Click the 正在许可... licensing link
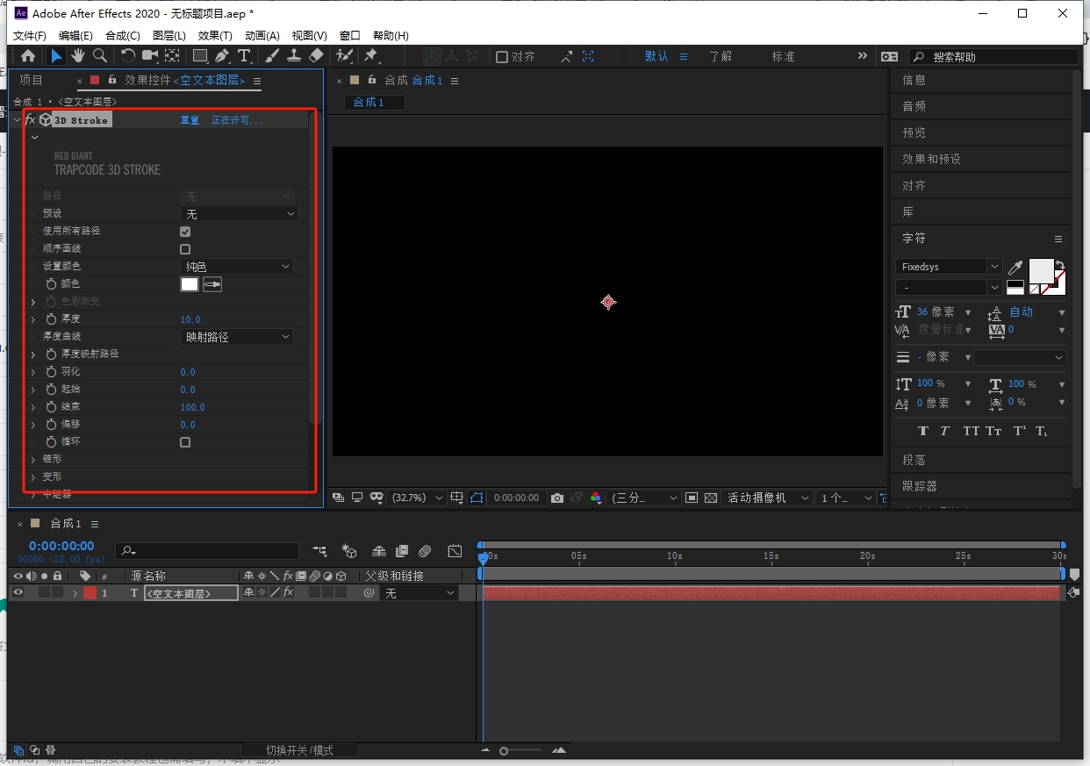This screenshot has width=1090, height=766. tap(237, 120)
